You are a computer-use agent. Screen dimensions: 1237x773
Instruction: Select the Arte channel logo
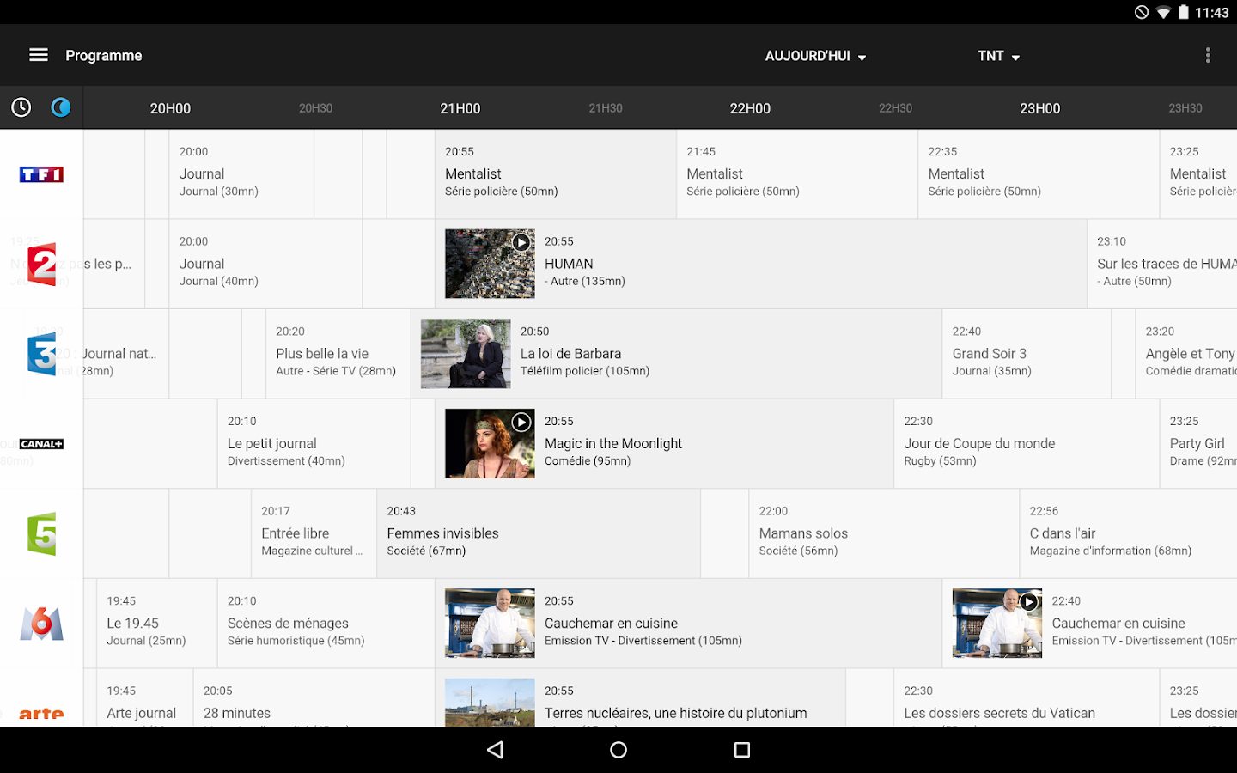click(x=41, y=714)
